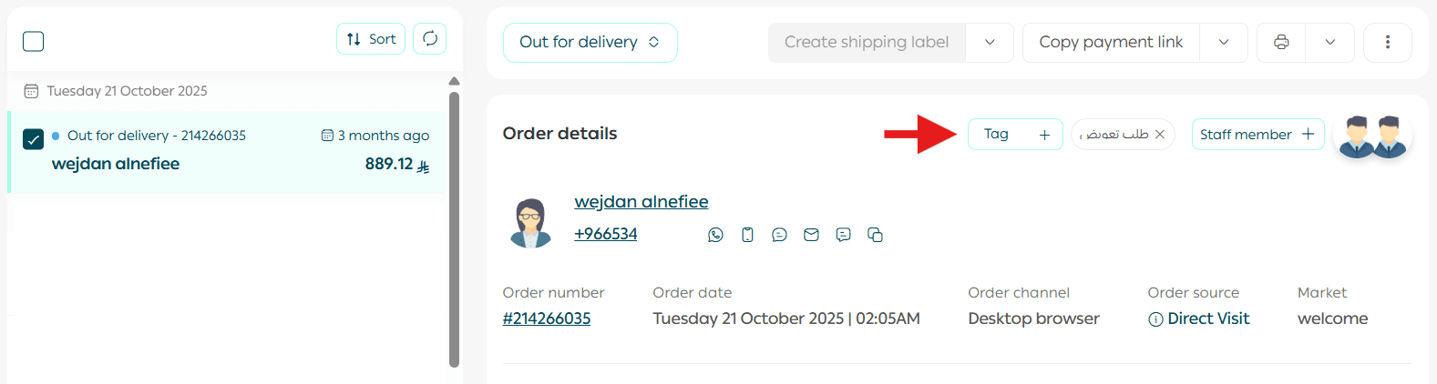Click the order list vertical scrollbar

[454, 227]
